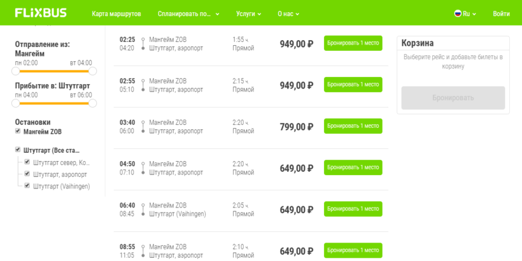Uncheck Штутгарт, аэропорт stop checkbox

27,174
